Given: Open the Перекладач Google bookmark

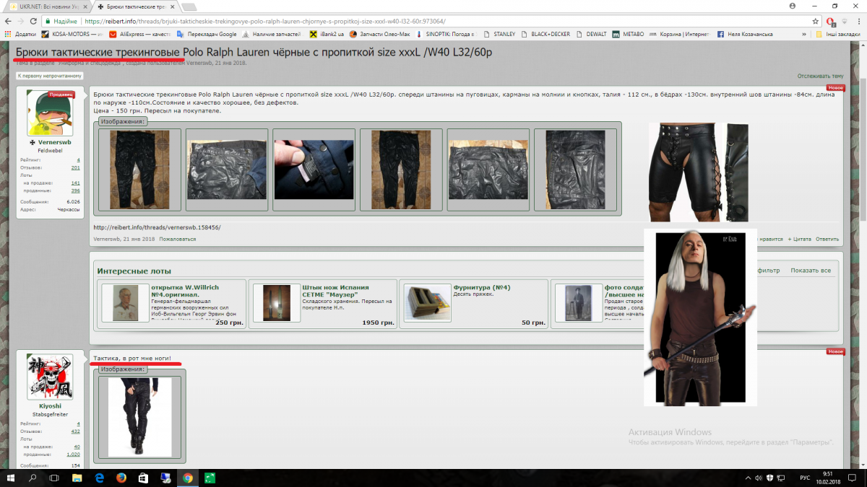Looking at the screenshot, I should point(207,34).
